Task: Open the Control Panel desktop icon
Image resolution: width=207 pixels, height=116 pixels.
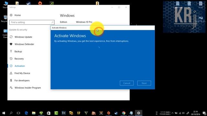Action: coord(5,34)
